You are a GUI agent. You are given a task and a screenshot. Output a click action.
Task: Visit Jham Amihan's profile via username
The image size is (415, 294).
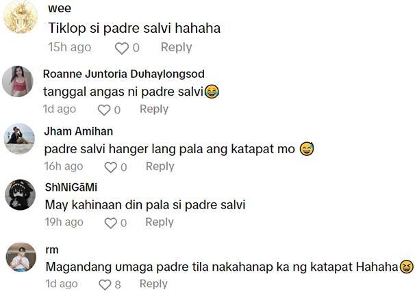point(78,131)
